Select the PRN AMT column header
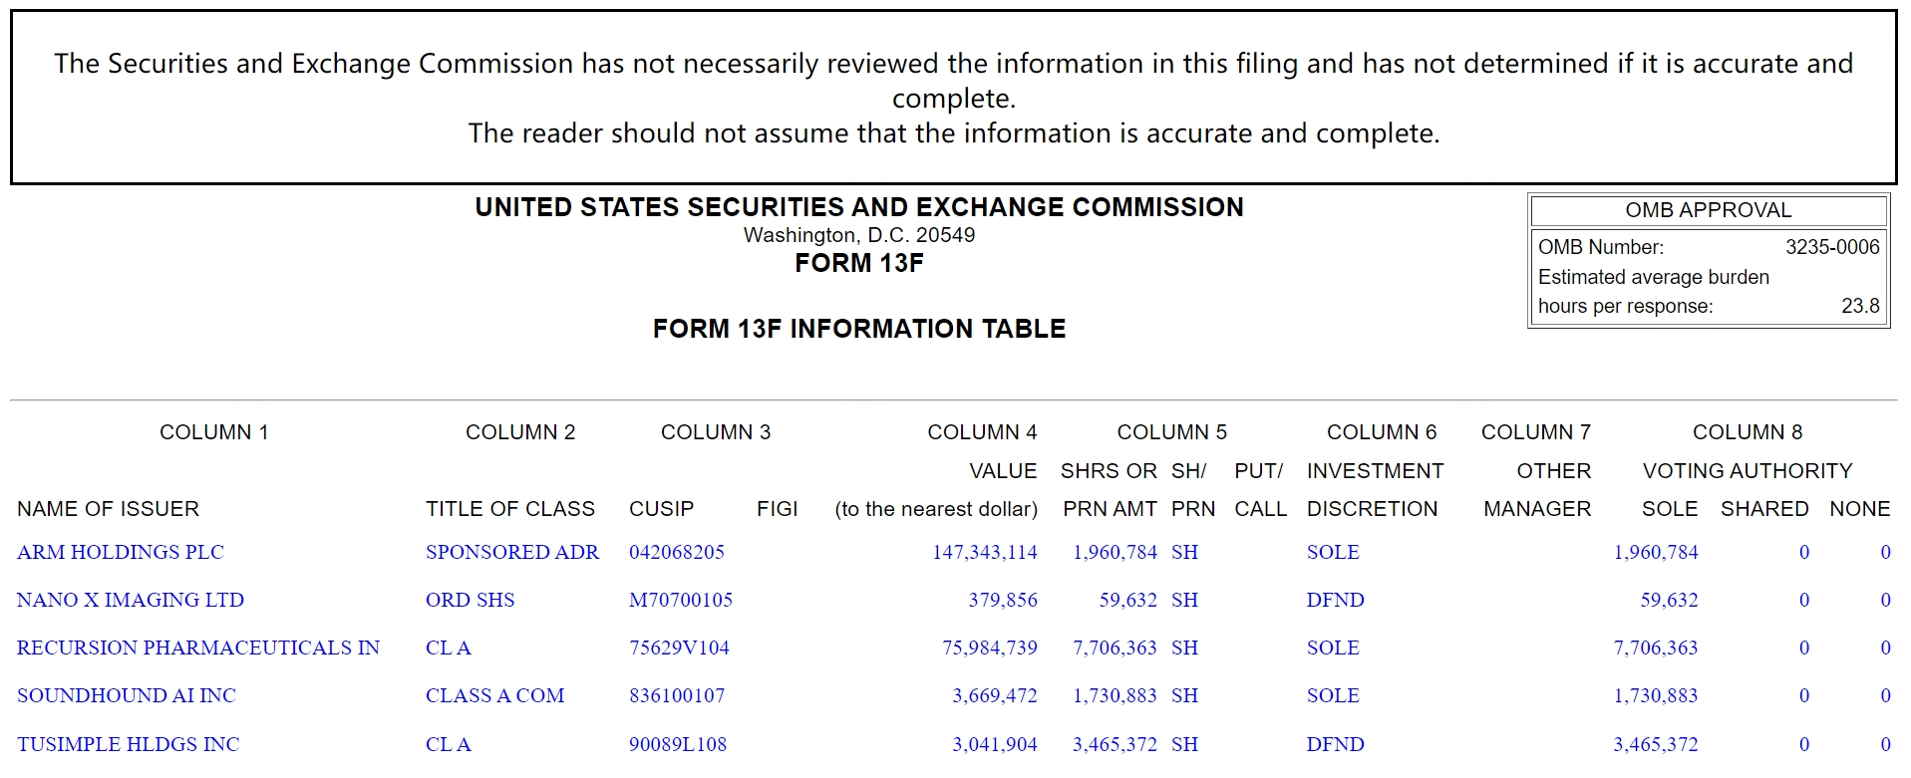This screenshot has height=778, width=1911. 1110,509
